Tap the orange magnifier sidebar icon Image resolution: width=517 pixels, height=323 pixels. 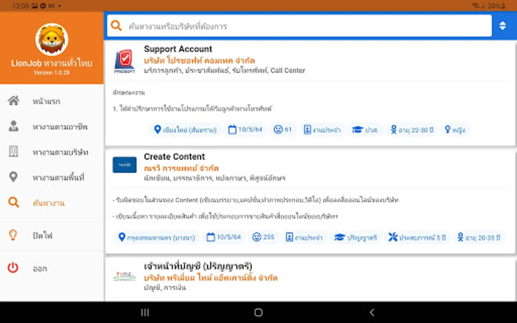click(x=14, y=202)
